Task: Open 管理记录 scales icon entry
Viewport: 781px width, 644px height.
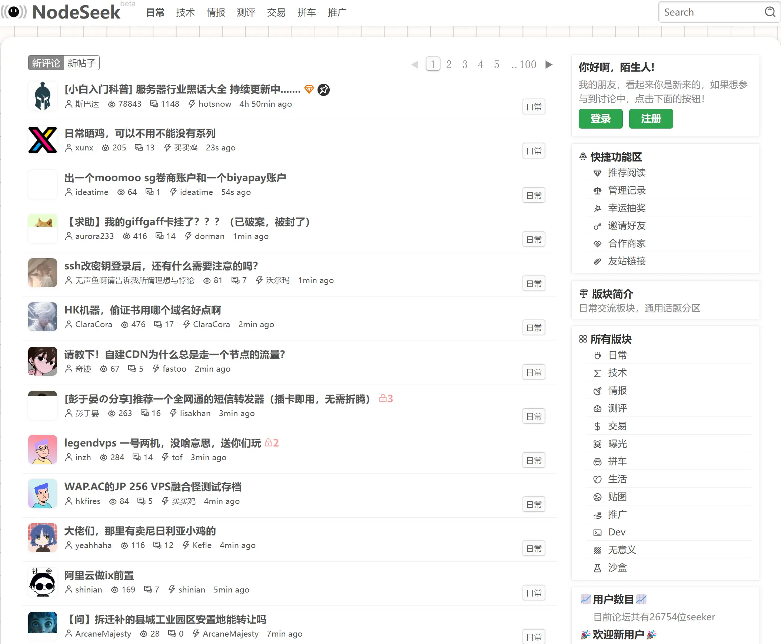Action: pos(627,190)
